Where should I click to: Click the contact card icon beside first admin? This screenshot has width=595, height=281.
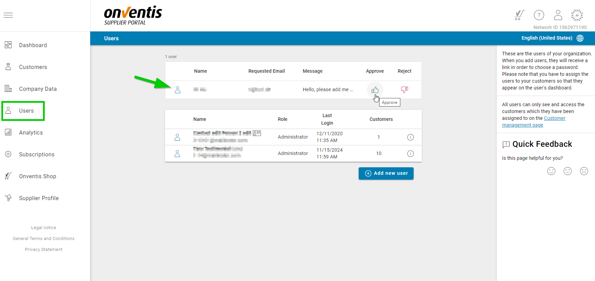(257, 133)
